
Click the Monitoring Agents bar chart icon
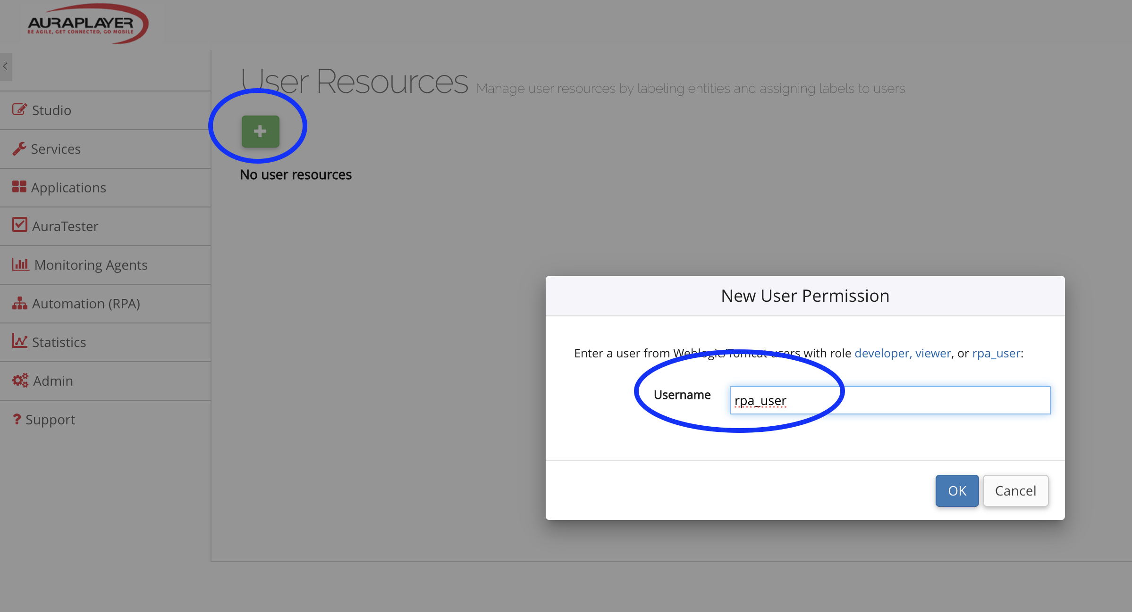(x=20, y=264)
